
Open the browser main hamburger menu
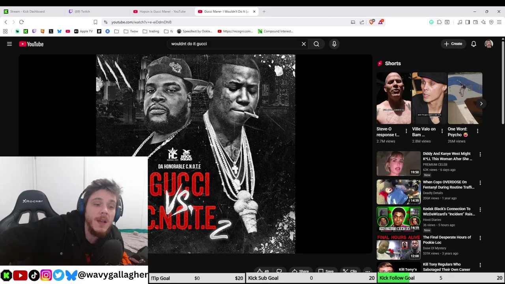click(x=499, y=22)
